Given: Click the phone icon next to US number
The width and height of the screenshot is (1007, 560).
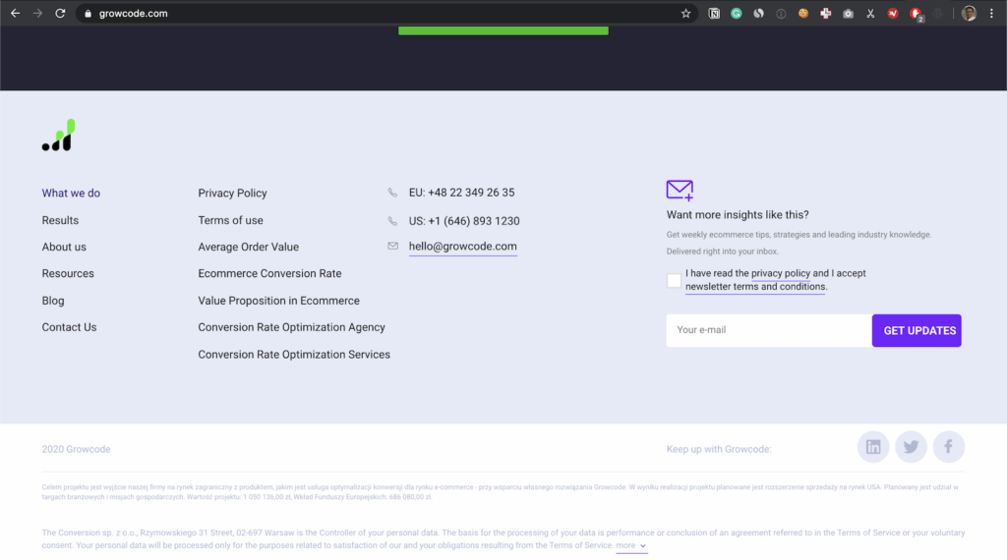Looking at the screenshot, I should (x=392, y=221).
